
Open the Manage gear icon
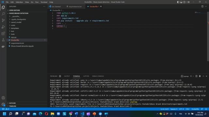[3, 104]
